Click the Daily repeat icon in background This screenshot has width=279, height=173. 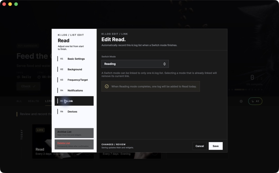pos(18,77)
